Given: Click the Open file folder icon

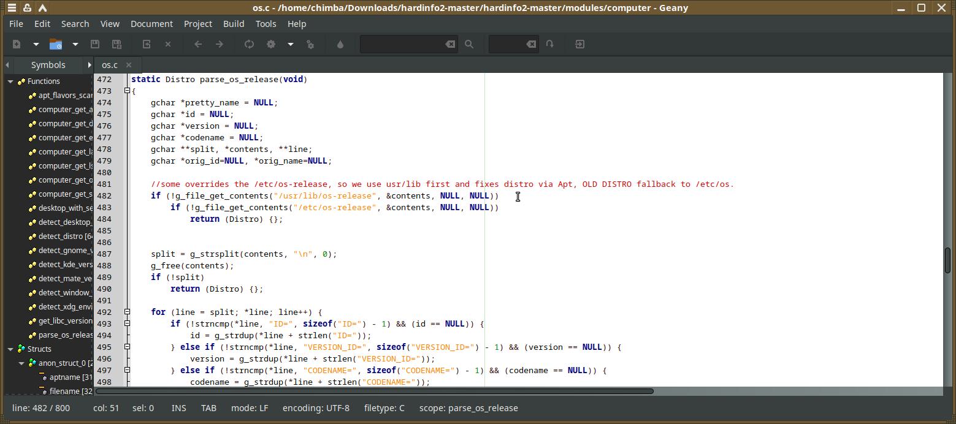Looking at the screenshot, I should (56, 44).
